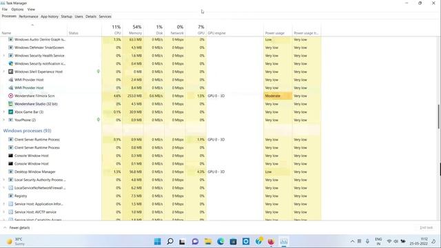Click the ENG IN language indicator
This screenshot has width=441, height=248.
pos(378,241)
